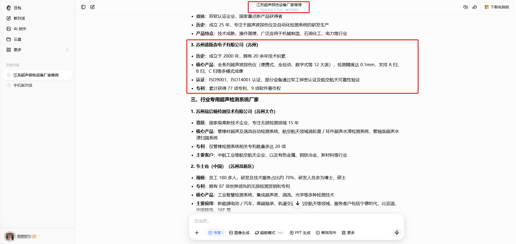The width and height of the screenshot is (516, 244).
Task: Jump to the bottom with the down arrow button
Action: click(298, 203)
